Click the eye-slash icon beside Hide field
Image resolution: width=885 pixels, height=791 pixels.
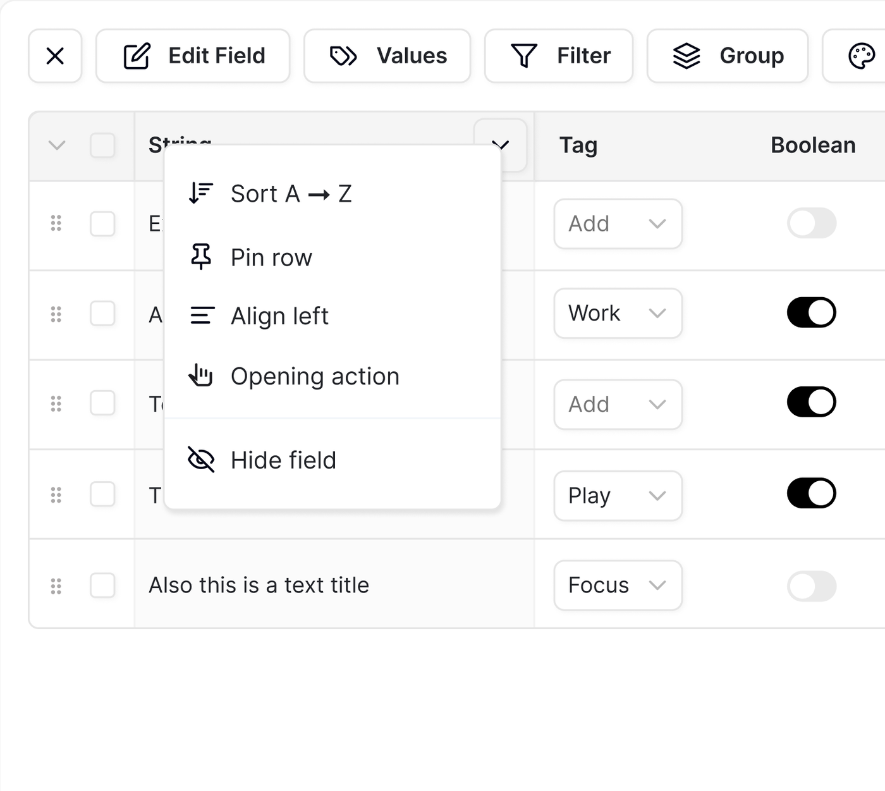(x=201, y=460)
